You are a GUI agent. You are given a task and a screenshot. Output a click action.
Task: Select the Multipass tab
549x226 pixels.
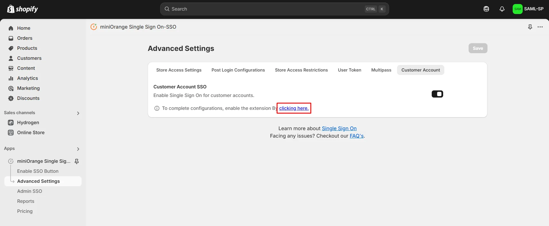click(381, 70)
